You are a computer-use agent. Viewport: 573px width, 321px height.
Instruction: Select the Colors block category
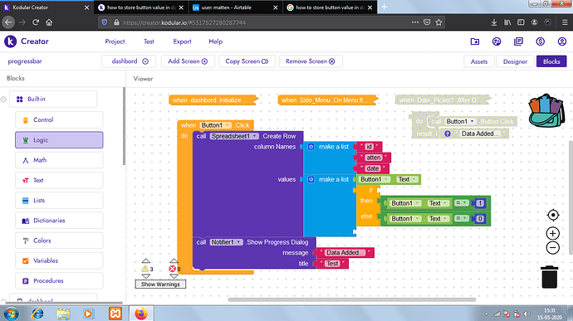[59, 241]
